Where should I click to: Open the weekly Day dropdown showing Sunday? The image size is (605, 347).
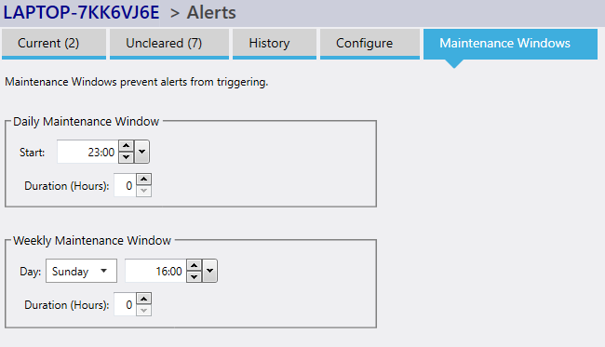pyautogui.click(x=81, y=271)
